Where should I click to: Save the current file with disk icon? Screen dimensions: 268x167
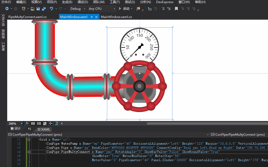coord(38,9)
